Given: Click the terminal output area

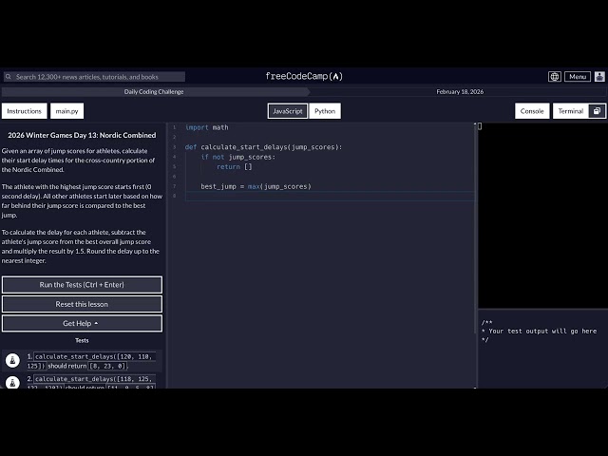Looking at the screenshot, I should [x=542, y=216].
